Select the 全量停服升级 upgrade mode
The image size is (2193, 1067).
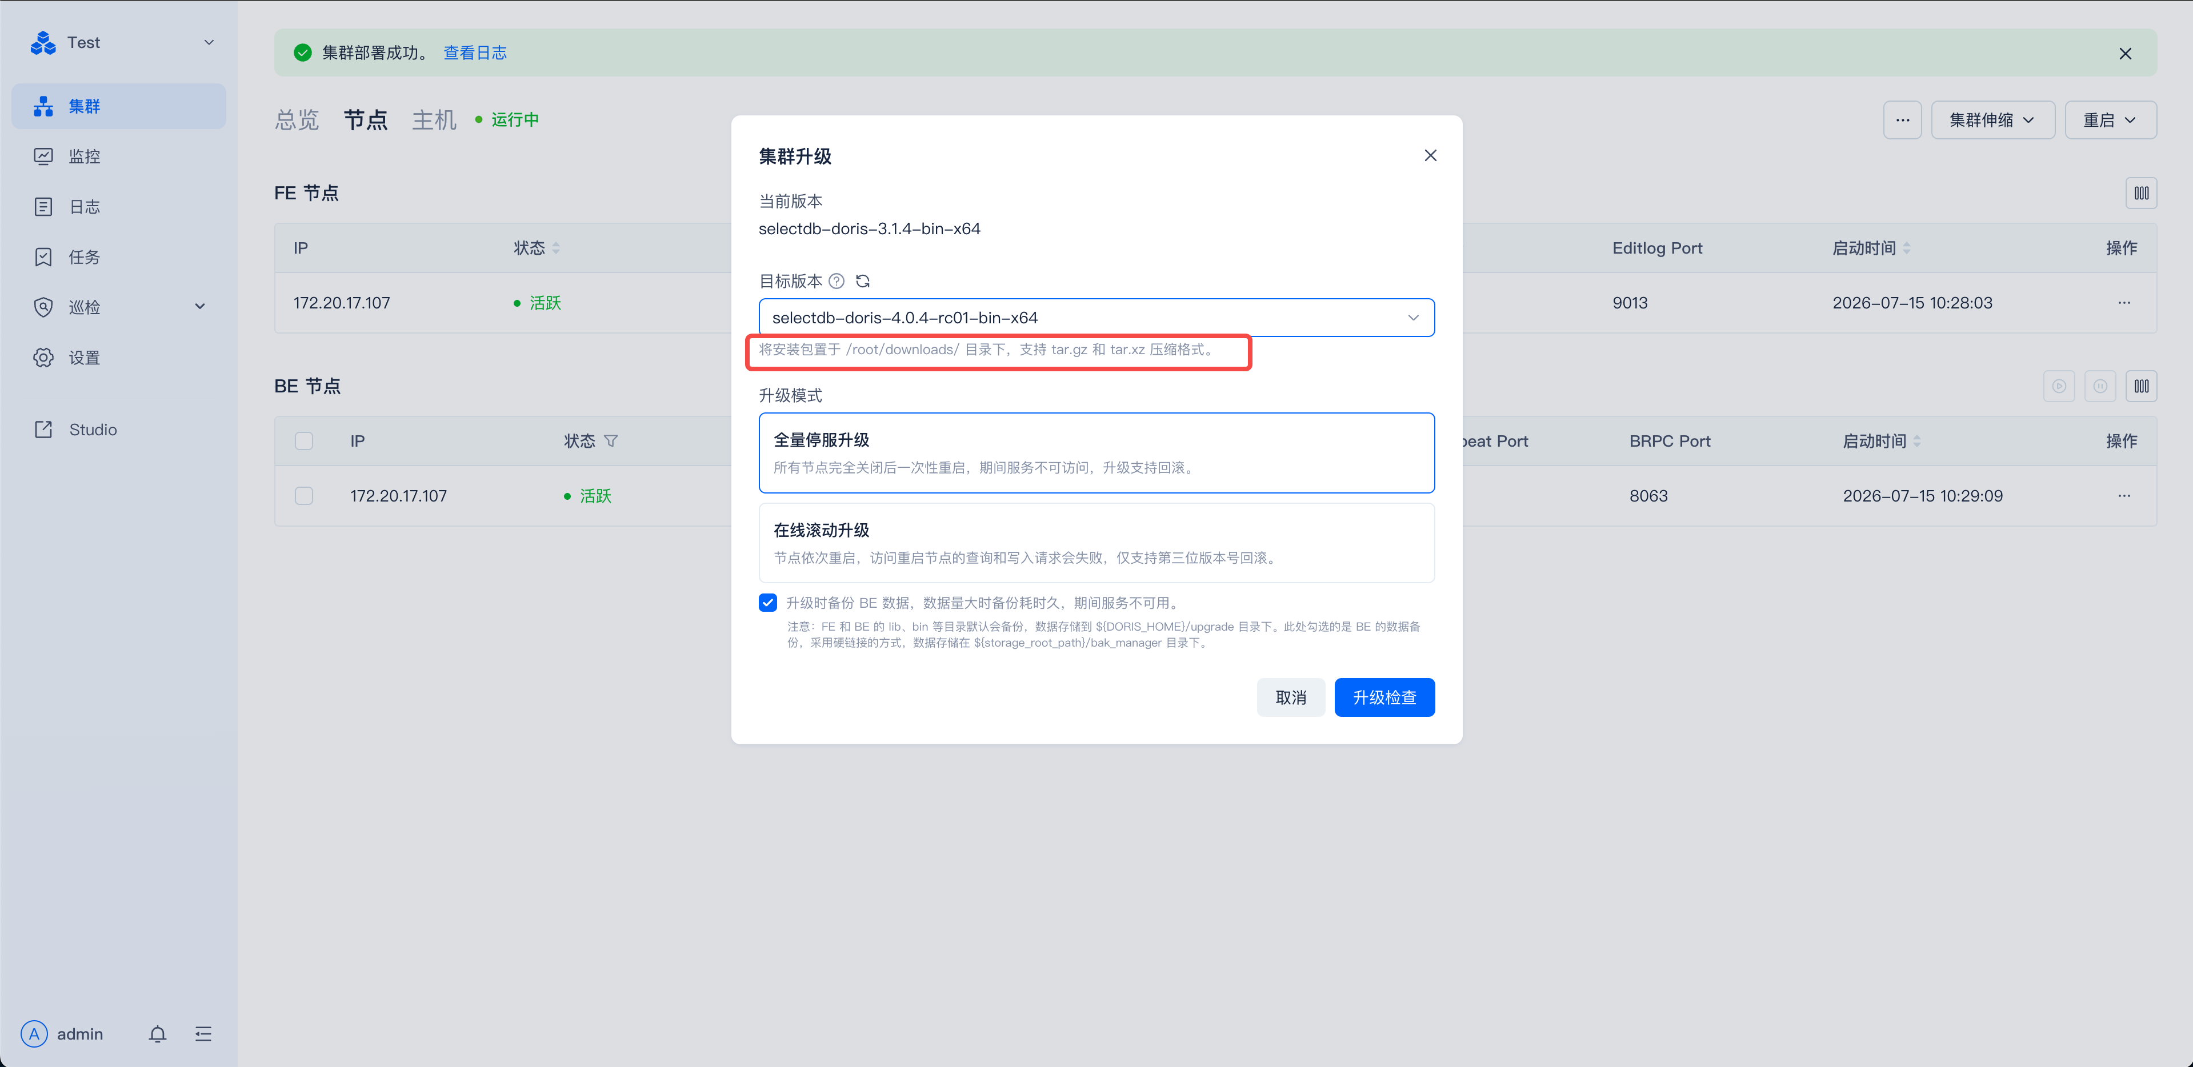(1096, 452)
